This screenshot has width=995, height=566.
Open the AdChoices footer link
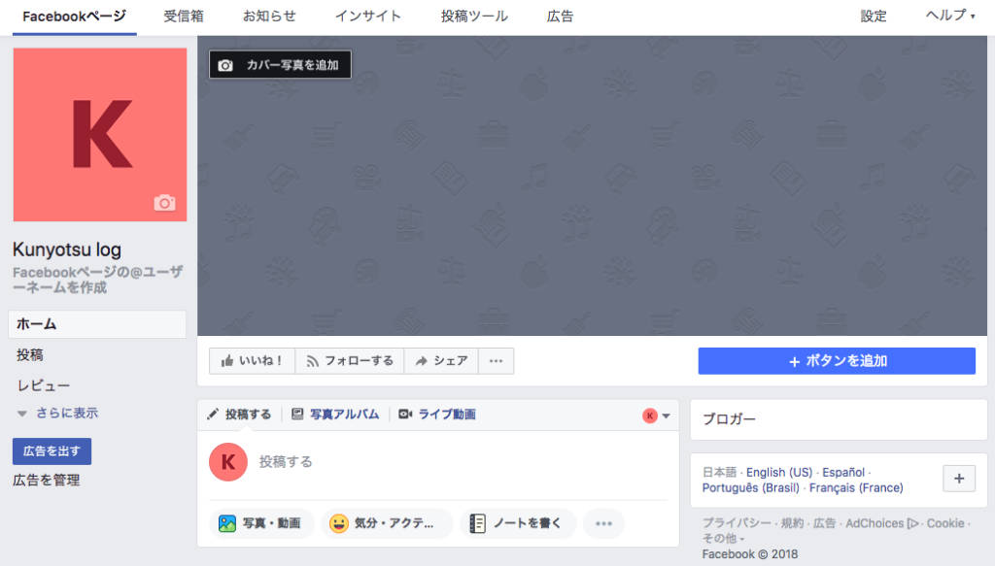(x=881, y=523)
